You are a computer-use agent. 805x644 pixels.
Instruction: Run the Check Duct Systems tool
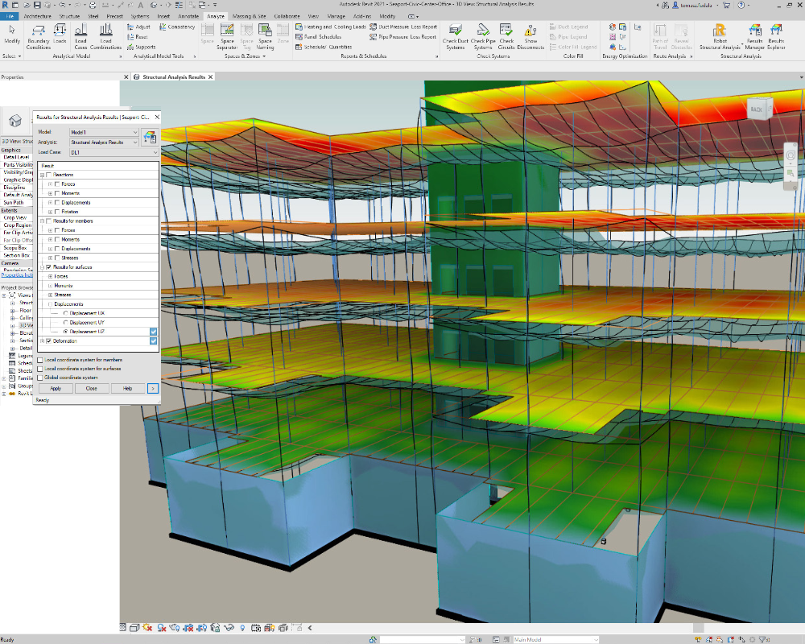tap(455, 36)
